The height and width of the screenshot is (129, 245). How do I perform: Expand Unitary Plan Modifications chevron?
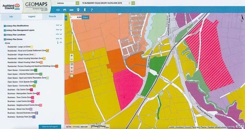(61, 25)
